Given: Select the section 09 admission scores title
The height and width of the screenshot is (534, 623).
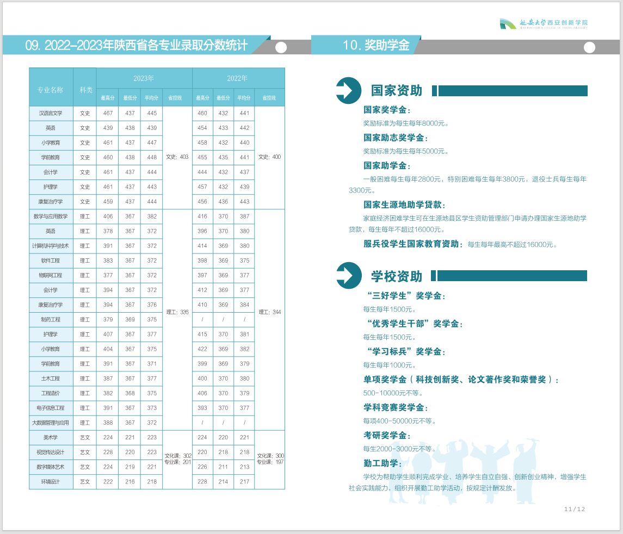Looking at the screenshot, I should point(136,45).
